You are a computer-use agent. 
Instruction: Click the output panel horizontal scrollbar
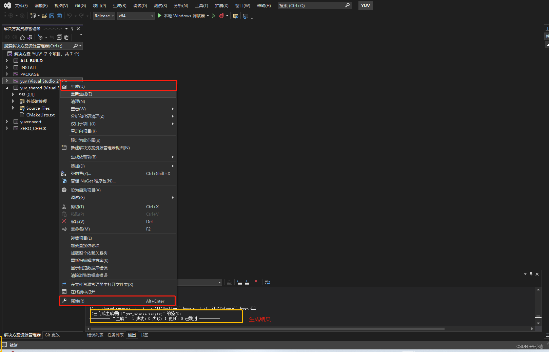[x=268, y=329]
